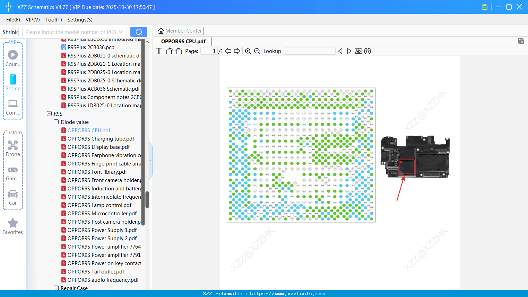Collapse the left panel with the splitter handle
Viewport: 528px width, 297px height.
click(151, 160)
